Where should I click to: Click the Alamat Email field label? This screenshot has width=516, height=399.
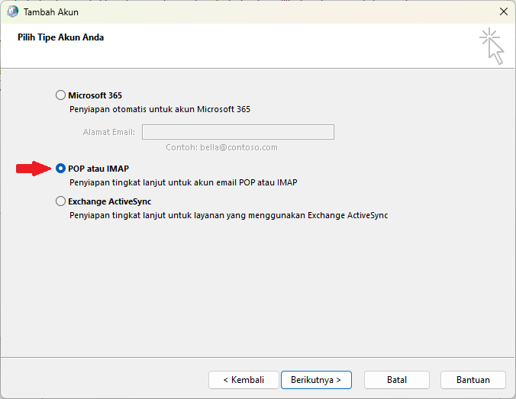109,132
